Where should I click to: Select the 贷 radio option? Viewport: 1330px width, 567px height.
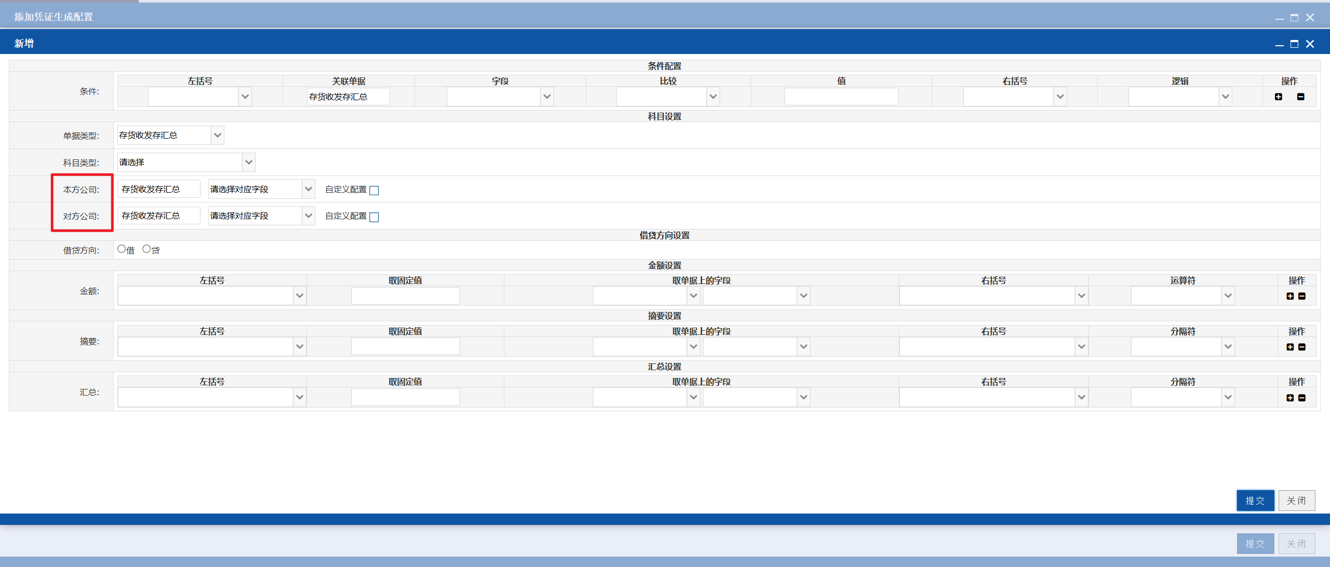[x=147, y=249]
